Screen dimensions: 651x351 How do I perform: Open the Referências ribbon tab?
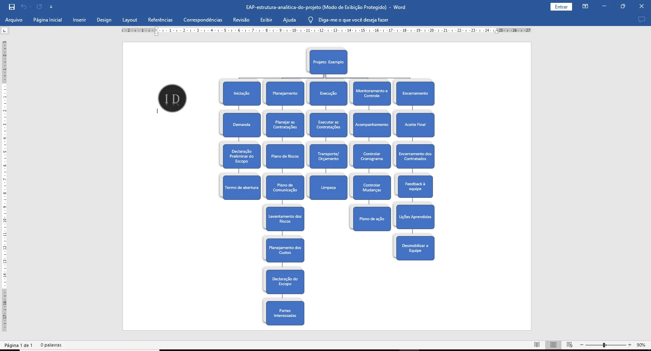click(160, 20)
